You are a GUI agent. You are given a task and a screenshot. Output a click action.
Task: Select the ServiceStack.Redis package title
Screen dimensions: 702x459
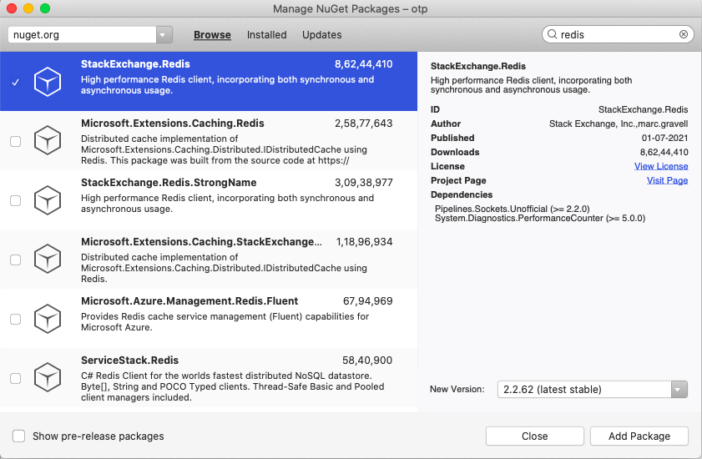(x=130, y=361)
